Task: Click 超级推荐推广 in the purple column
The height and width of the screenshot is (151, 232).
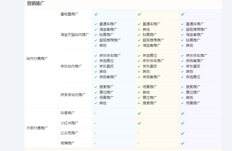Action: pos(197,29)
